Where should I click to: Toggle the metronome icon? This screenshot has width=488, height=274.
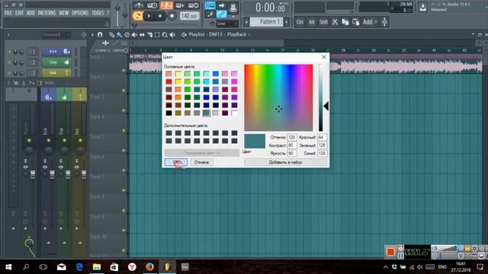139,5
